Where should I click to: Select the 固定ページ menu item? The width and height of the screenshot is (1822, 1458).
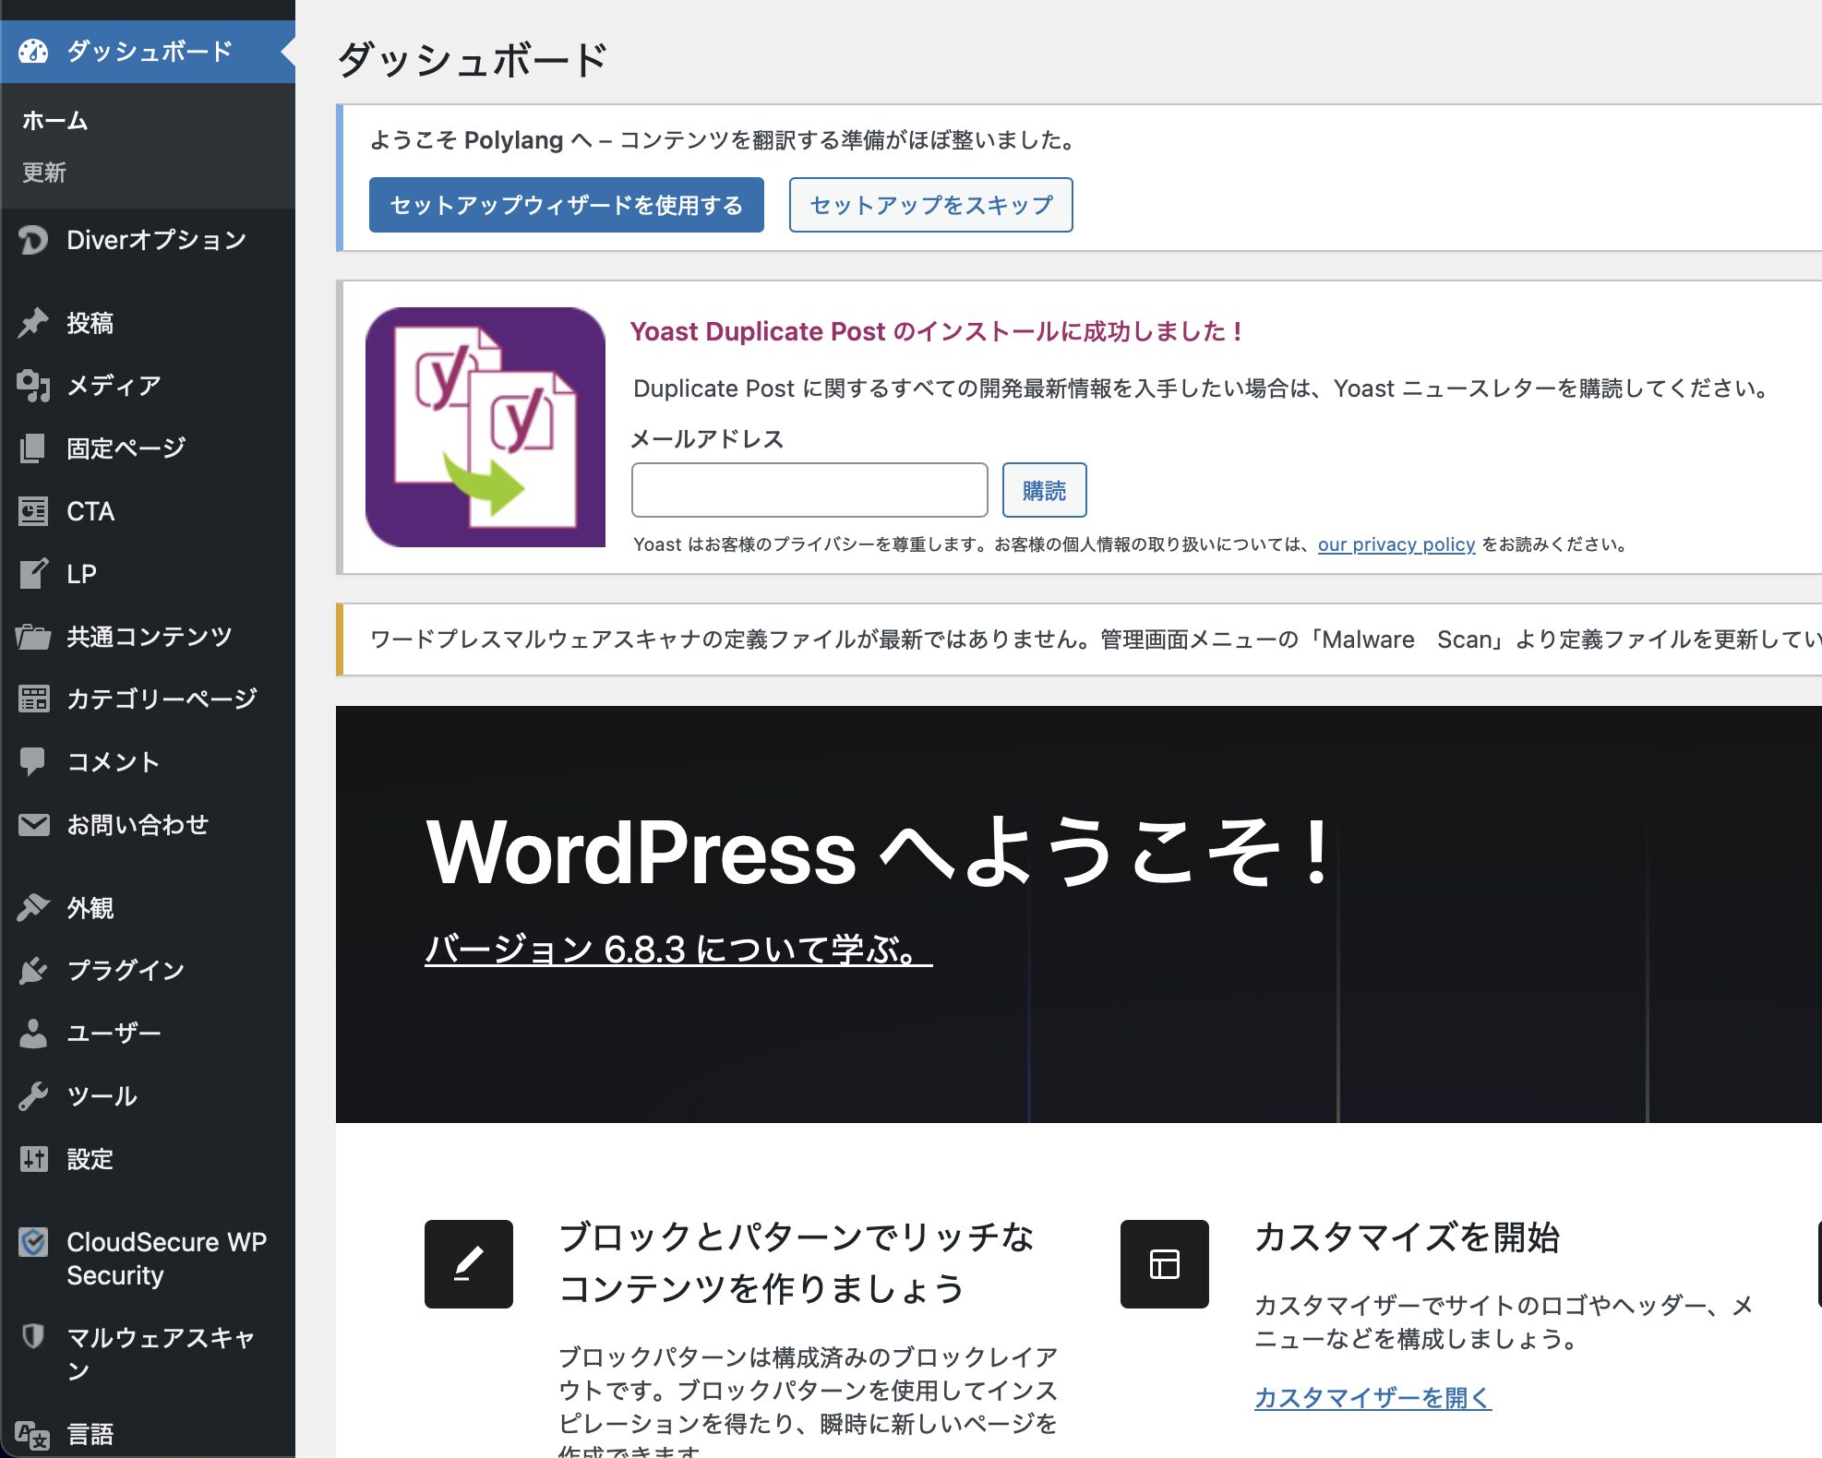click(x=126, y=448)
